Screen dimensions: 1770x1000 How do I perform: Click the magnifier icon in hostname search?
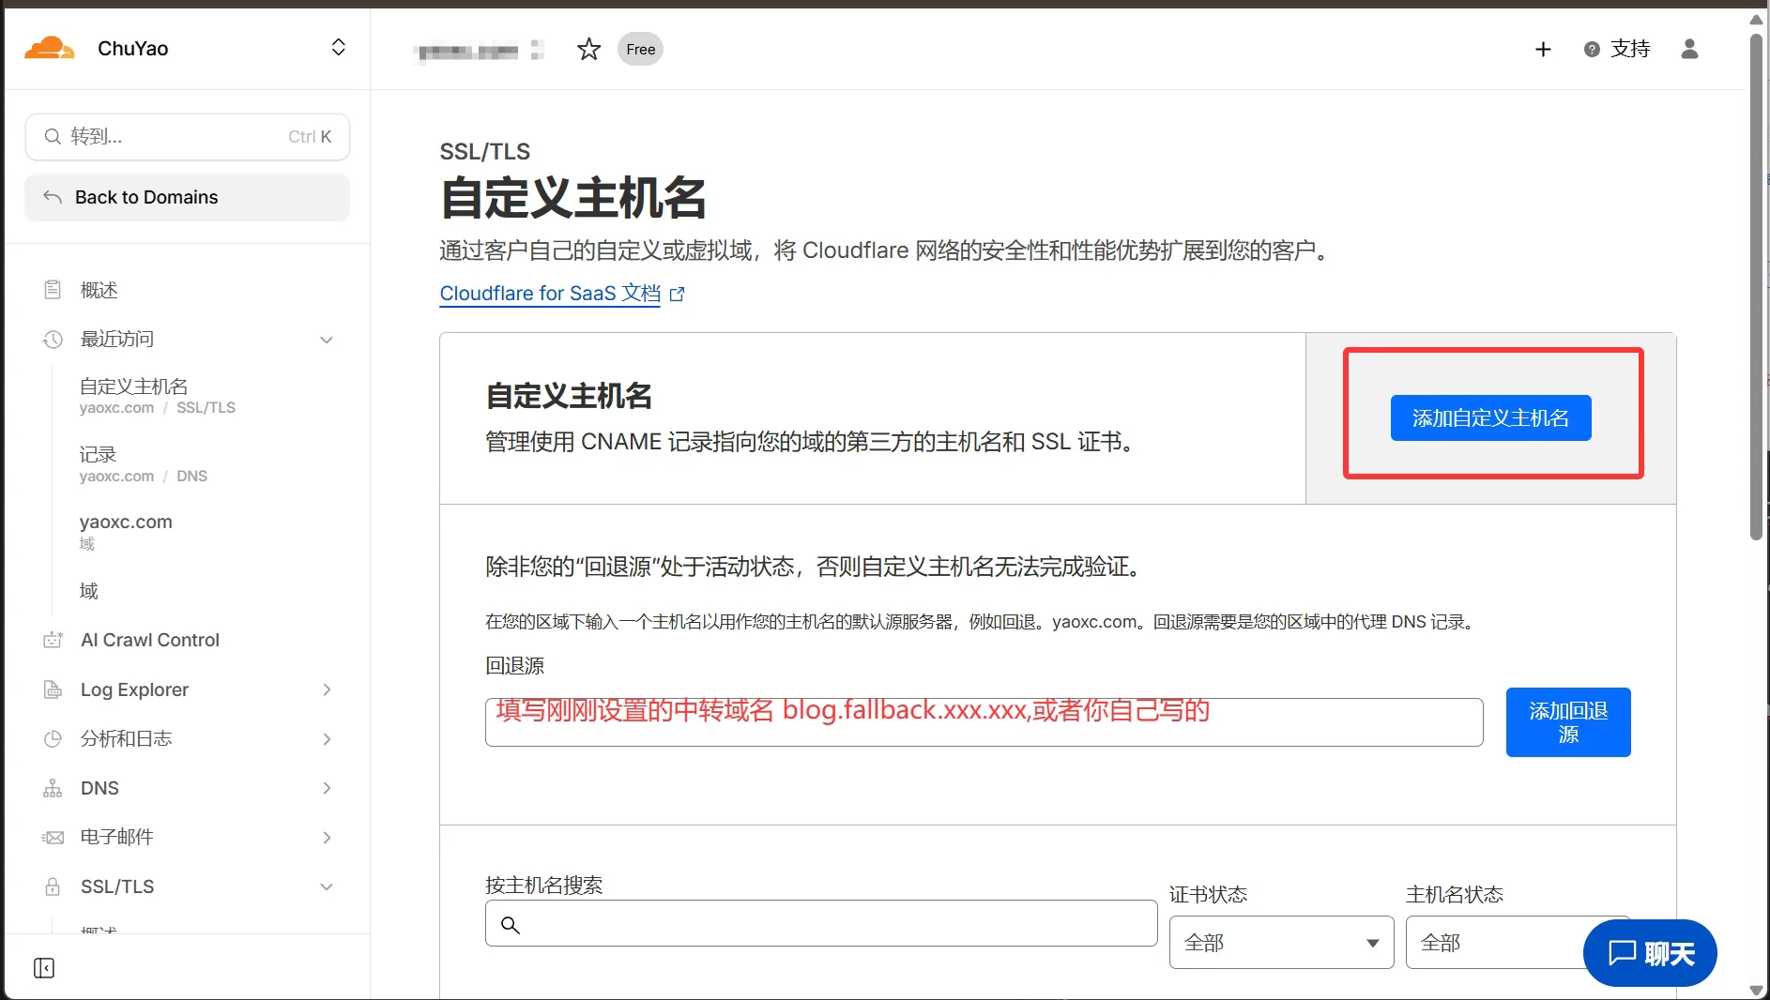(x=511, y=925)
